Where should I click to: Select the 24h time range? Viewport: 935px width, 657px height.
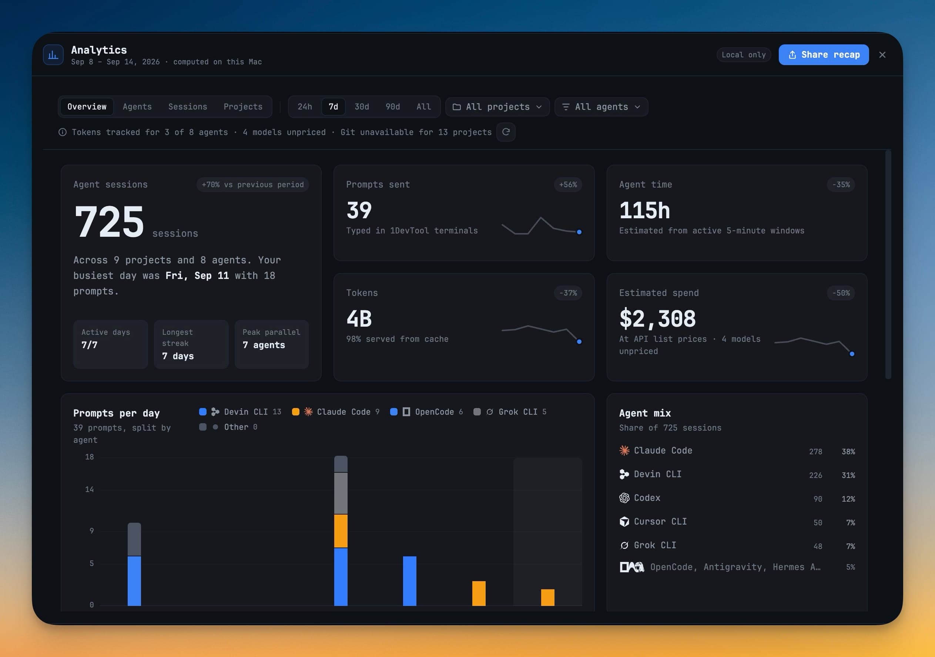tap(305, 107)
